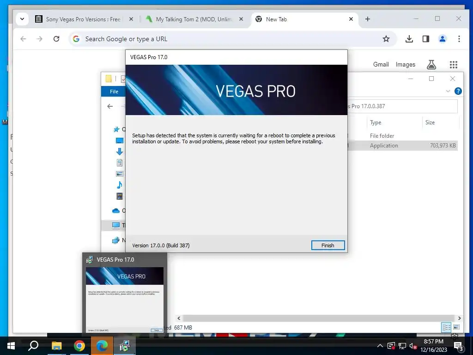The image size is (473, 355).
Task: Open Windows Start menu
Action: pyautogui.click(x=11, y=346)
